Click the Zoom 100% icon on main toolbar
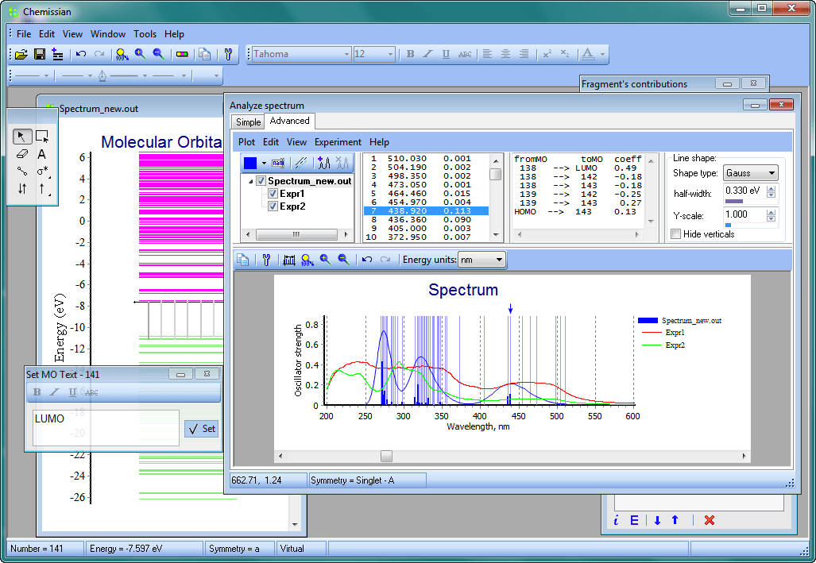 (122, 54)
